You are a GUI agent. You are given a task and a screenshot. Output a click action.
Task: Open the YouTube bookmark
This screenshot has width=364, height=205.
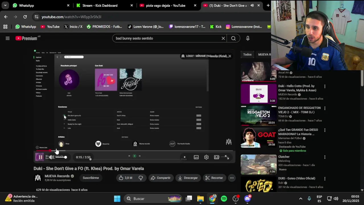pyautogui.click(x=50, y=26)
